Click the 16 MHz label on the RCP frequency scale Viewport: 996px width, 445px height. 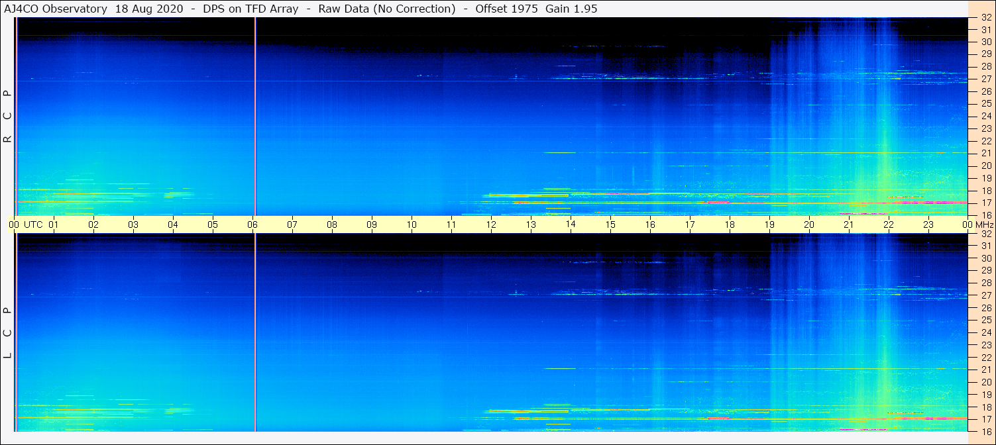pos(985,215)
